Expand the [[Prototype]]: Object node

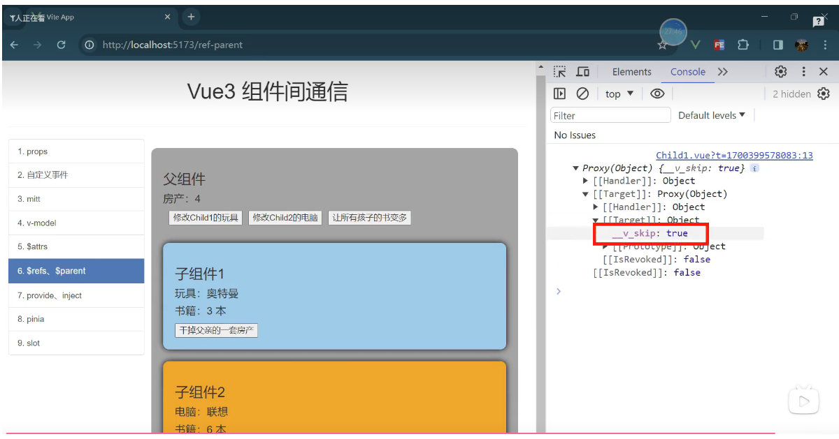[605, 246]
